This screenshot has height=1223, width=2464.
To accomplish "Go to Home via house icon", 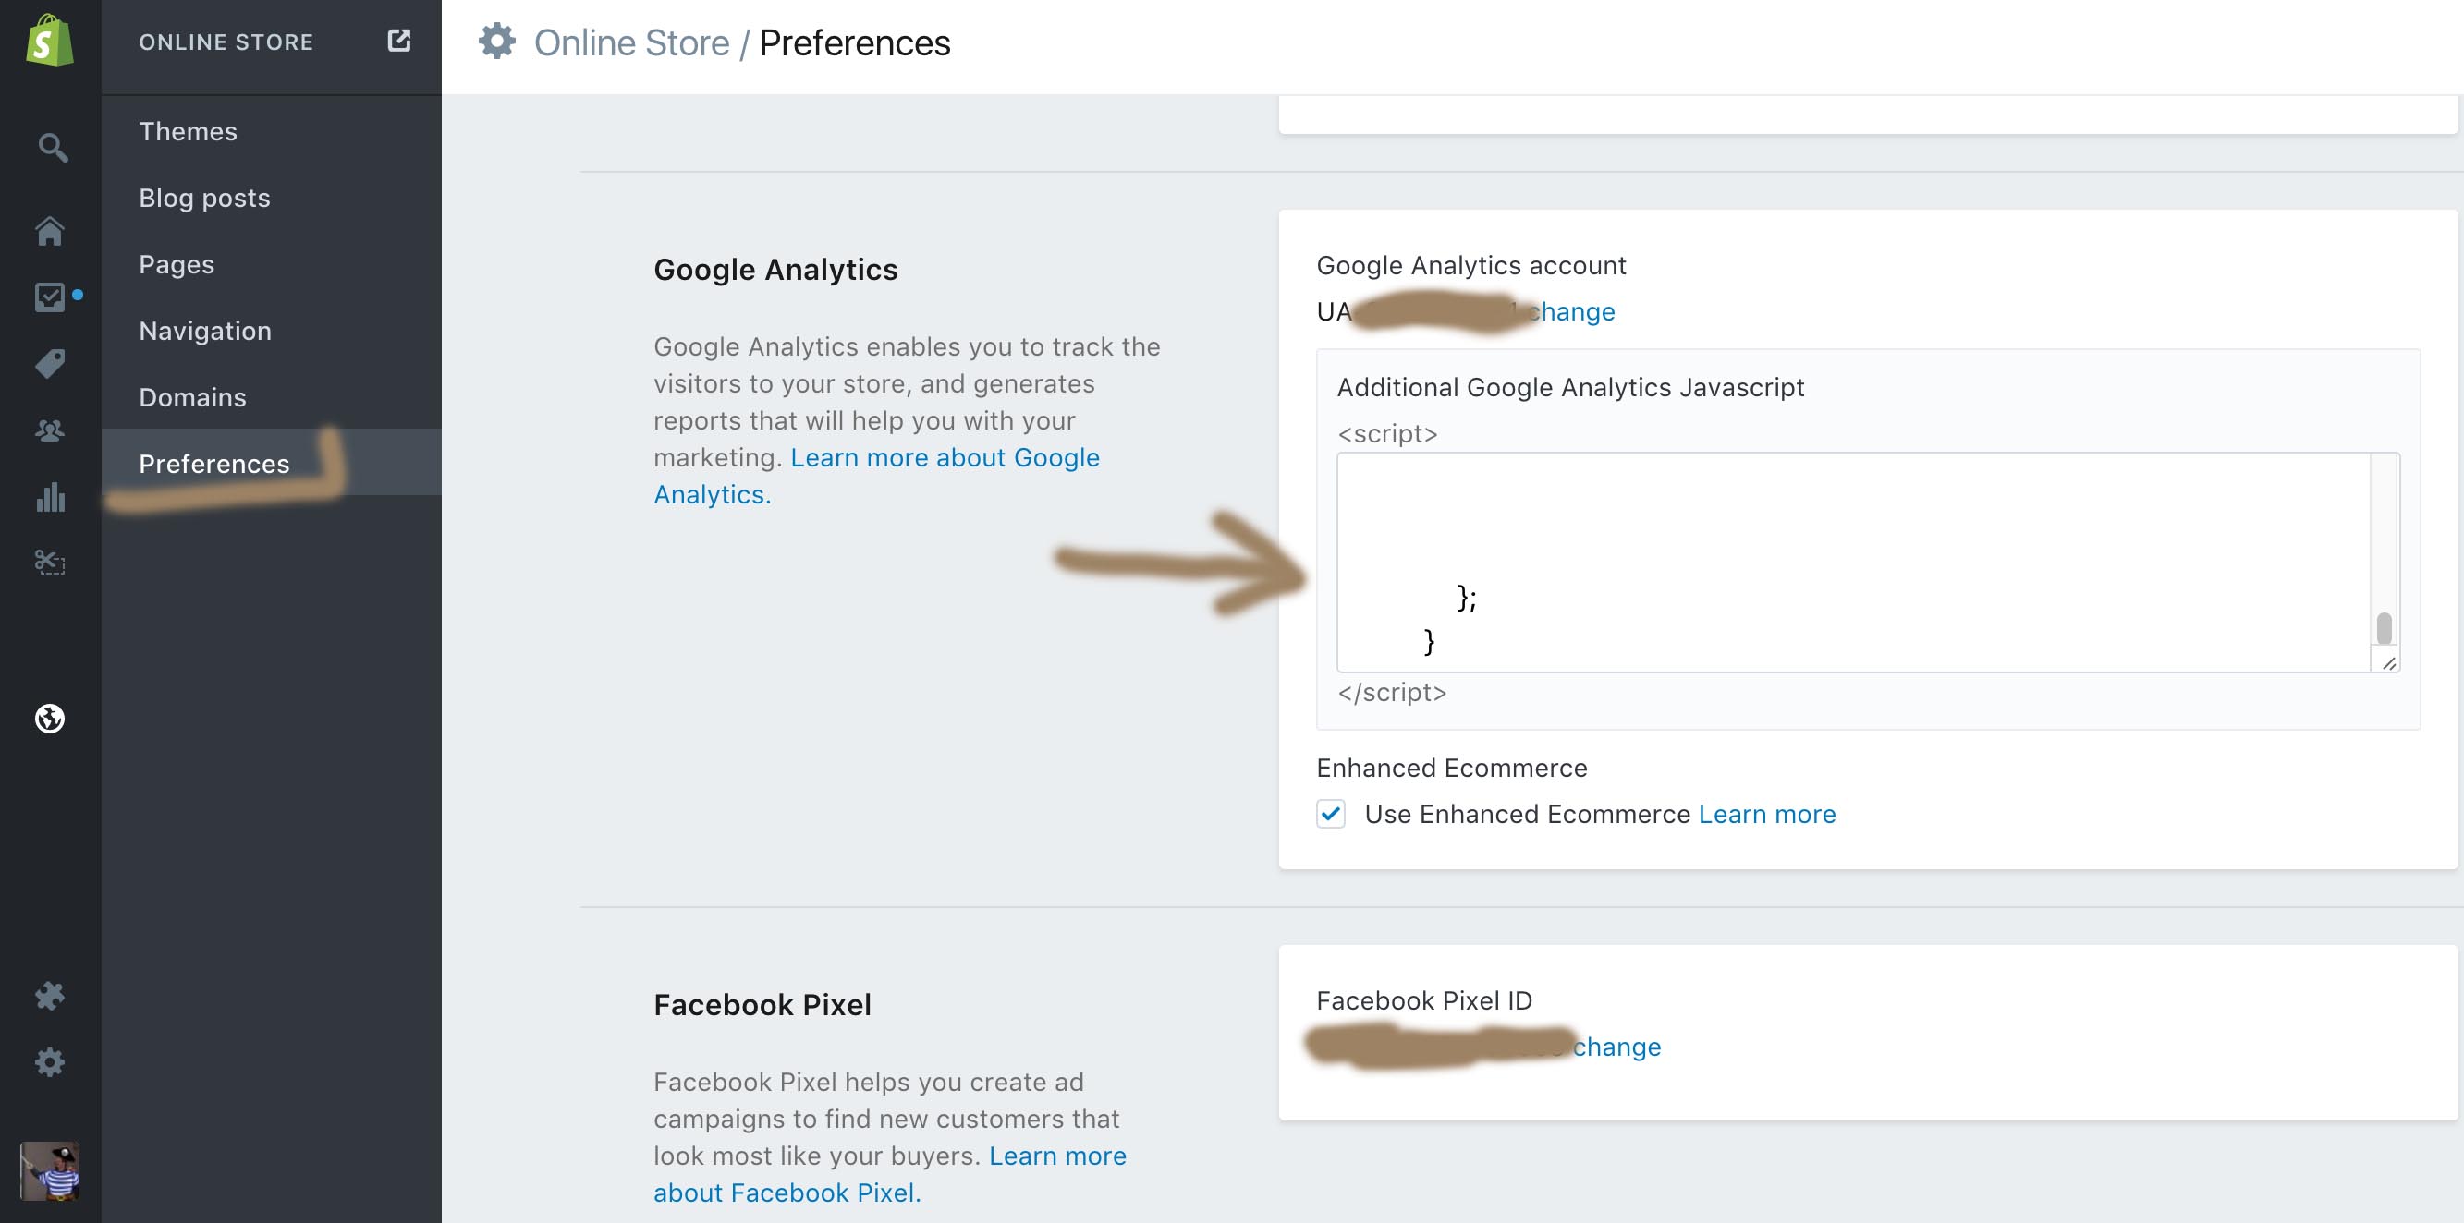I will pyautogui.click(x=50, y=230).
